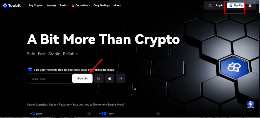Click the header Sign Up button
The width and height of the screenshot is (260, 118).
coord(236,6)
